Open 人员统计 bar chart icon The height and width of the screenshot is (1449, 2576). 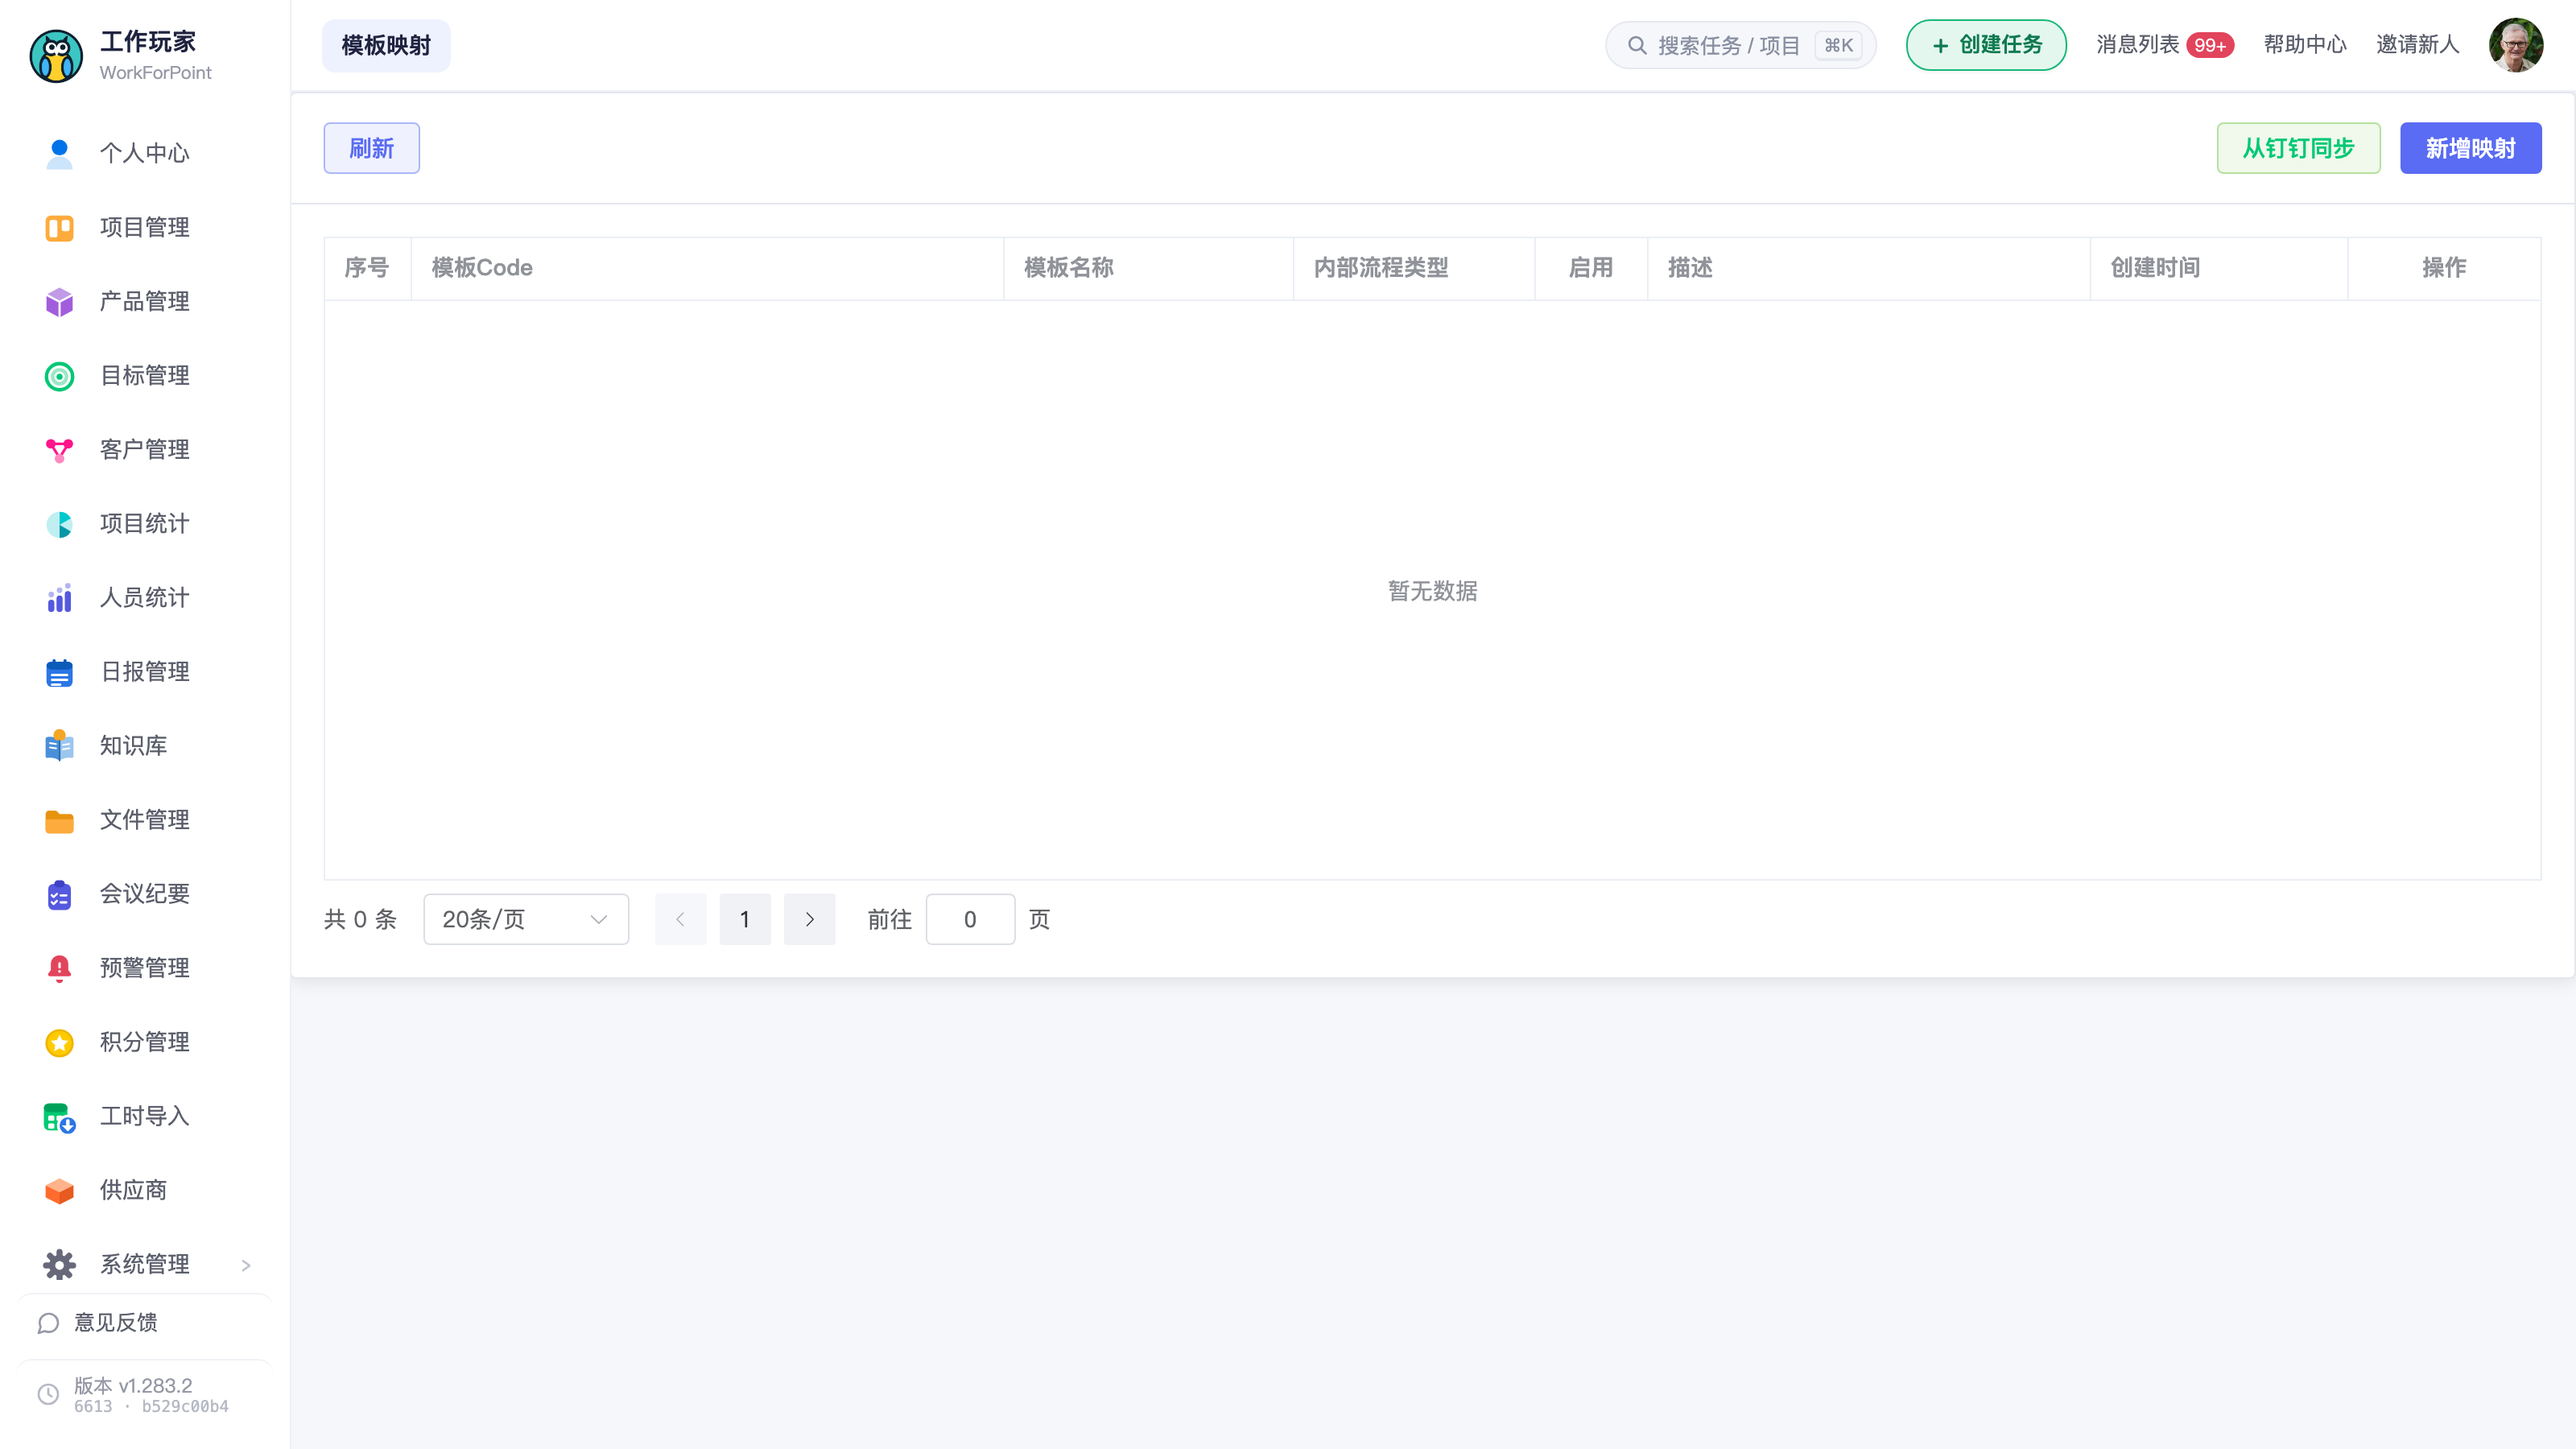click(x=59, y=598)
